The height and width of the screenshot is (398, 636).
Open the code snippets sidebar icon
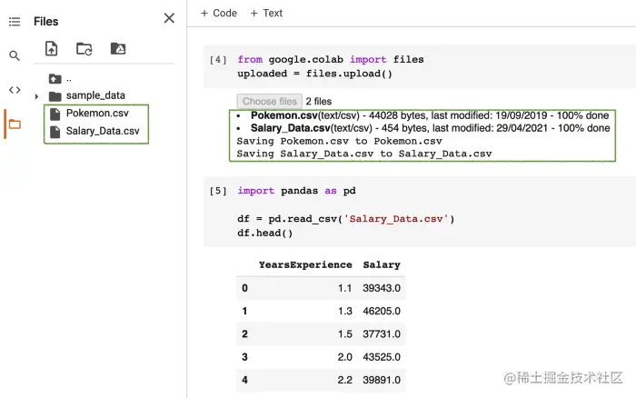(14, 89)
